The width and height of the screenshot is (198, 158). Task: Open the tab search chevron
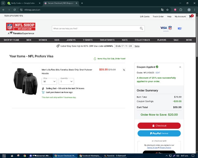tap(3, 3)
